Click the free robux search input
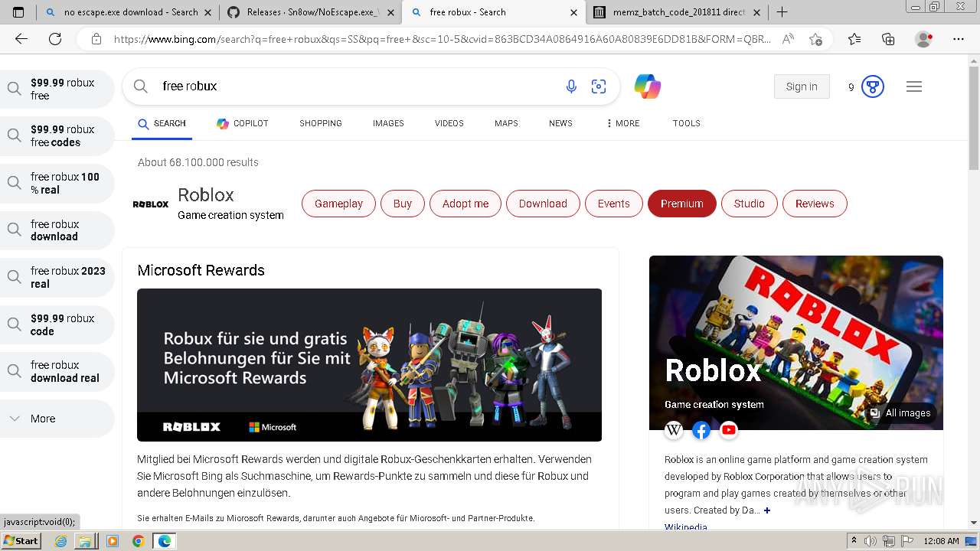Screen dimensions: 980x551 pos(356,86)
